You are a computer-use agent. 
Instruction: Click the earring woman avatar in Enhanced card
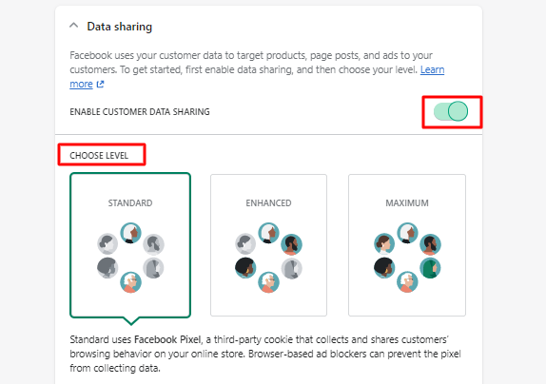(245, 268)
